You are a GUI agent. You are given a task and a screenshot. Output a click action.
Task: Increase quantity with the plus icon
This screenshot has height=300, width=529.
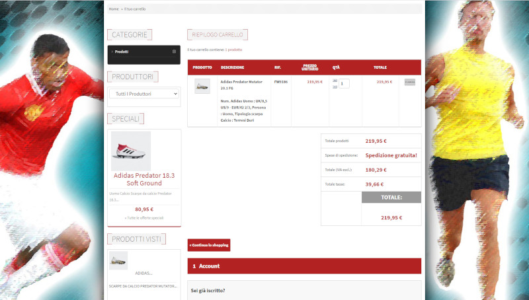point(335,81)
